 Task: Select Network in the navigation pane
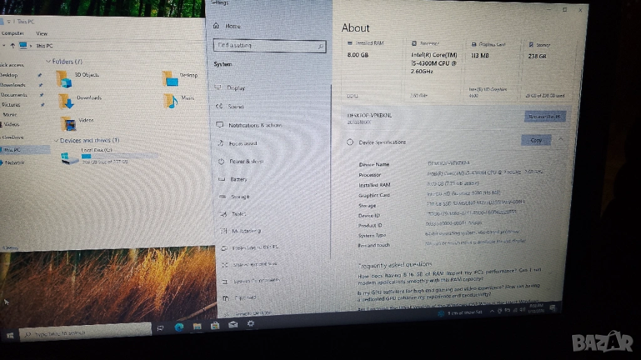[14, 162]
